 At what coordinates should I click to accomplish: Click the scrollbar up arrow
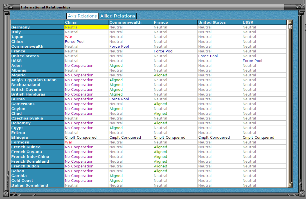click(x=290, y=22)
